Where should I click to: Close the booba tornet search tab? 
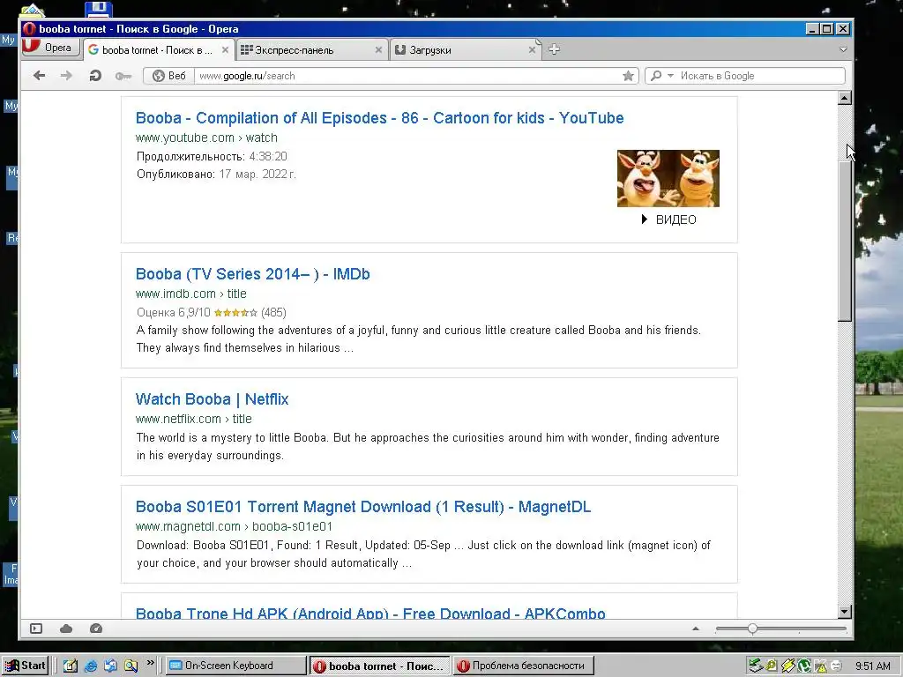point(225,50)
